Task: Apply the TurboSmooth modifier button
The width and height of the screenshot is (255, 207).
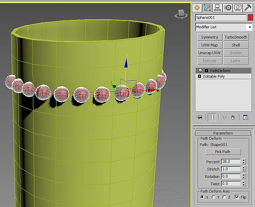Action: click(x=236, y=37)
